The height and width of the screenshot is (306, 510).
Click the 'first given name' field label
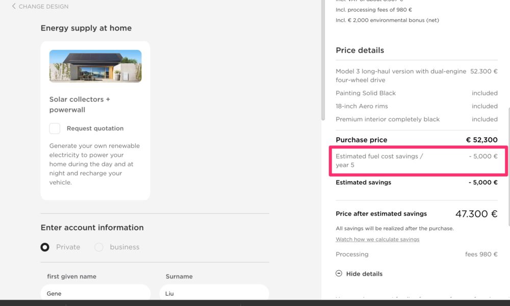click(x=71, y=276)
